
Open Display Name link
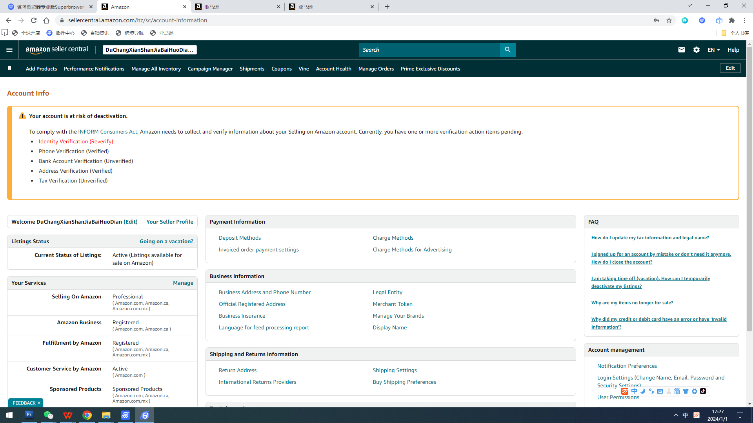click(389, 327)
